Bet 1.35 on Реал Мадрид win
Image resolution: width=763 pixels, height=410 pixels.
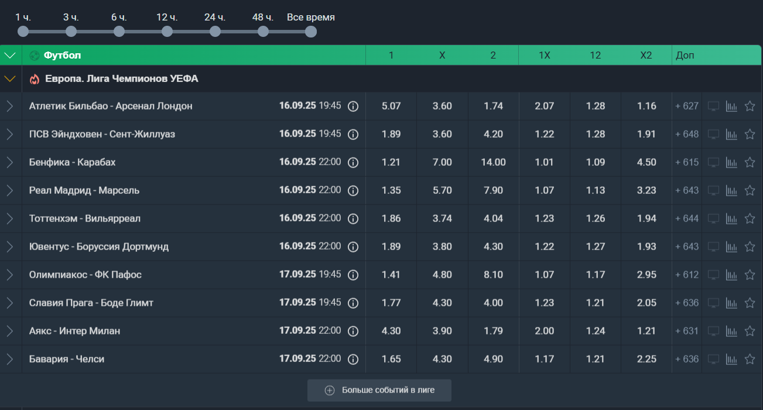[x=391, y=190]
